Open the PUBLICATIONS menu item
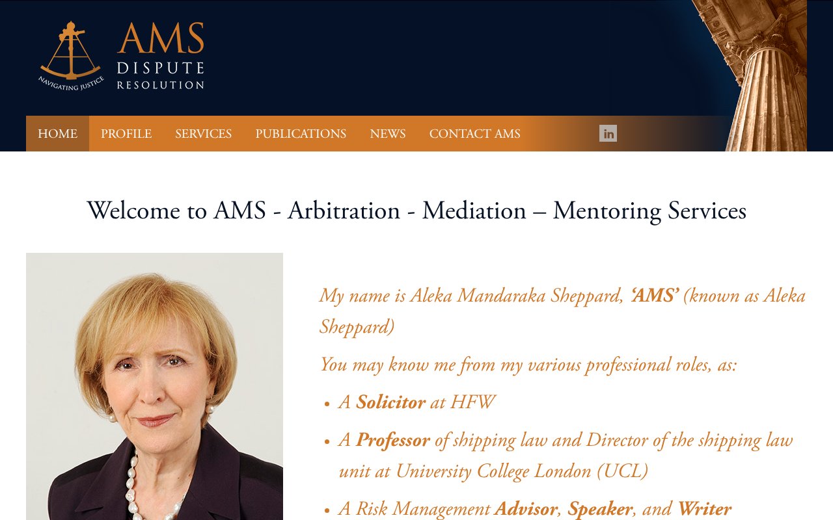This screenshot has width=833, height=520. pos(301,134)
